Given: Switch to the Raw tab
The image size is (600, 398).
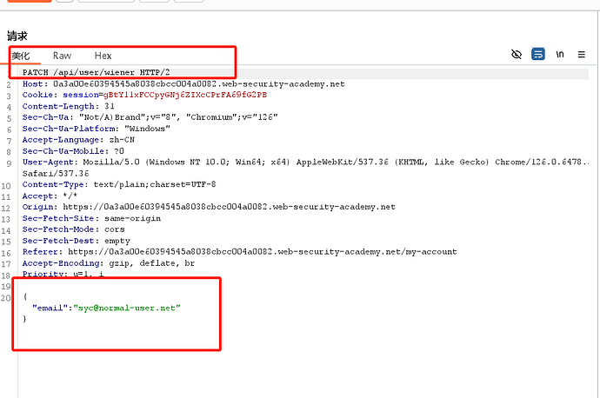Looking at the screenshot, I should (62, 56).
